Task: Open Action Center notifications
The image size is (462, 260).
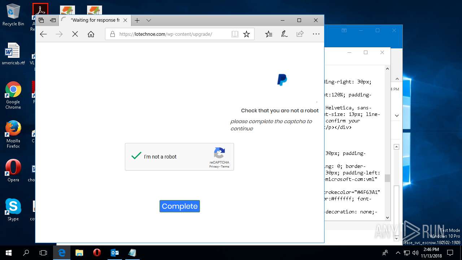Action: [x=450, y=253]
